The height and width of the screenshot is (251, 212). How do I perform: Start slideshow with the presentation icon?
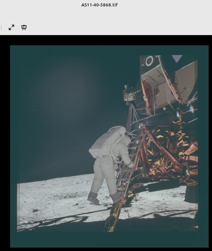[24, 27]
